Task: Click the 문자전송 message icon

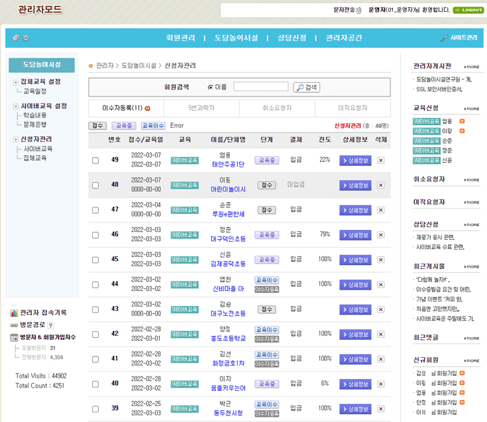Action: (x=358, y=10)
